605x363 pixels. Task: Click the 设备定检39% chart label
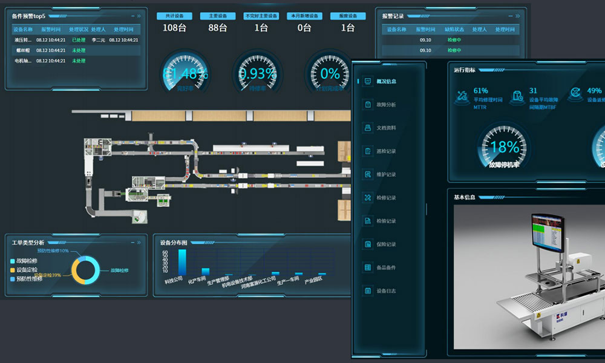48,275
